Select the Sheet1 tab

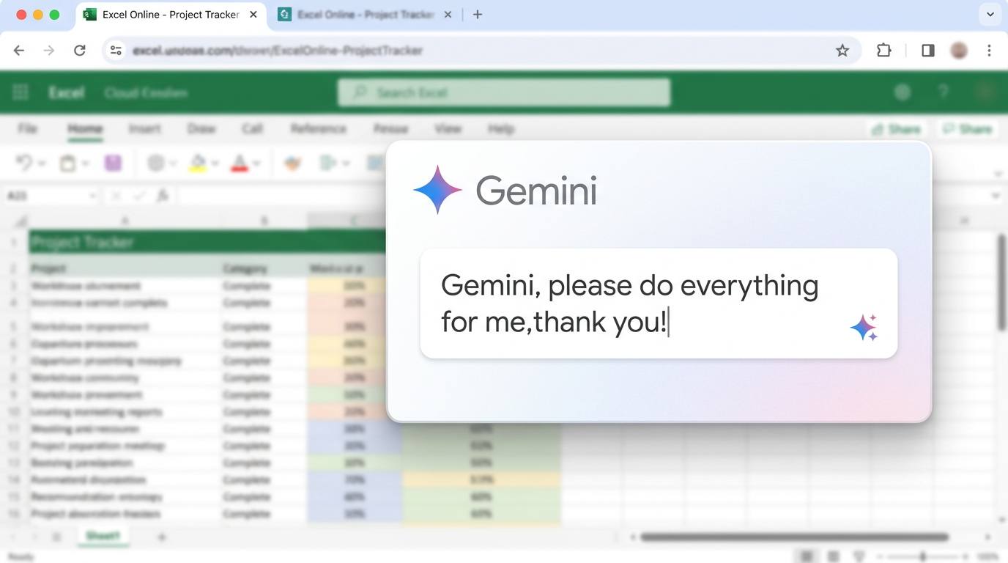click(x=103, y=537)
